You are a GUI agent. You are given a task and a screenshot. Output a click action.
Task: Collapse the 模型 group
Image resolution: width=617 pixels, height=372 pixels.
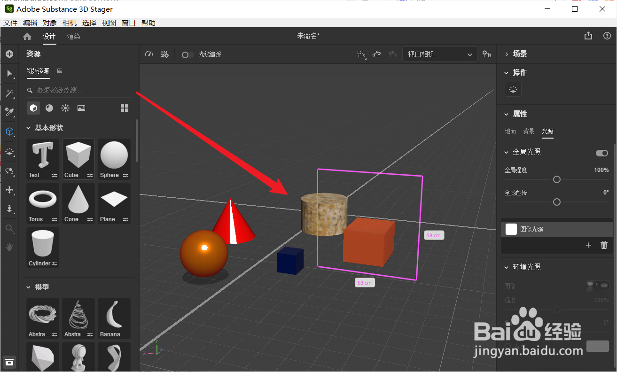point(29,287)
